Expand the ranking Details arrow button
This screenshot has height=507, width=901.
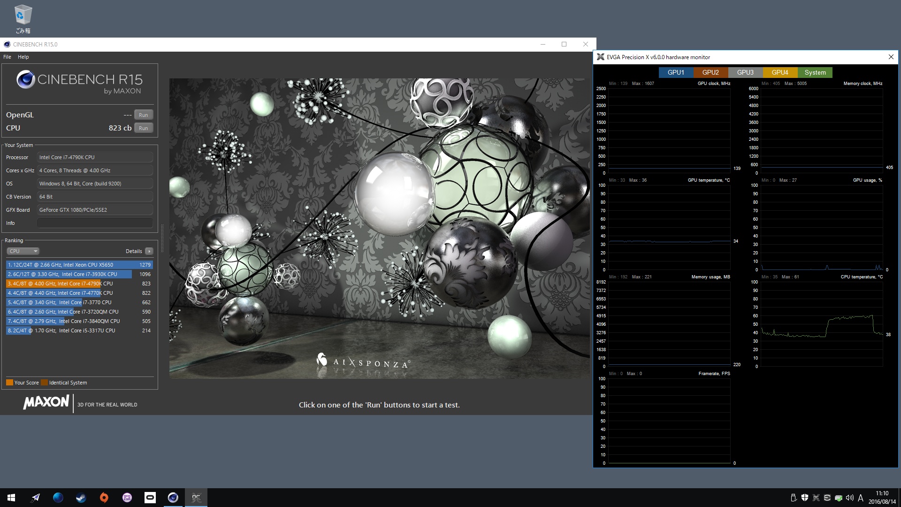pos(149,251)
